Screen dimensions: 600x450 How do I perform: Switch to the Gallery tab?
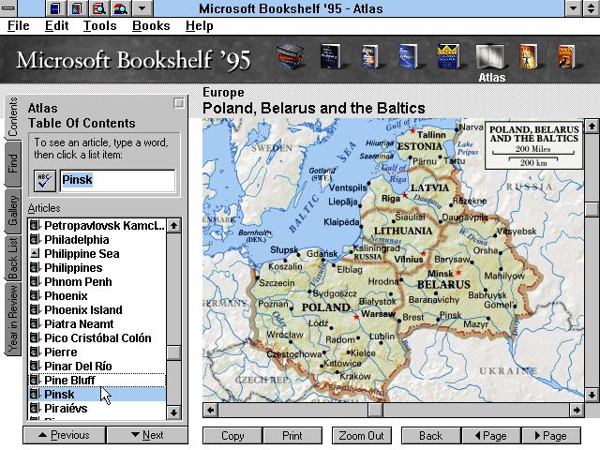pos(12,210)
